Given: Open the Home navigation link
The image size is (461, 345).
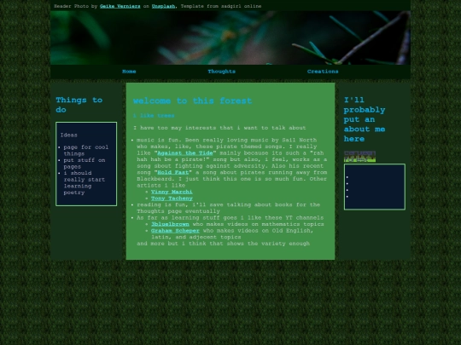Looking at the screenshot, I should point(129,72).
